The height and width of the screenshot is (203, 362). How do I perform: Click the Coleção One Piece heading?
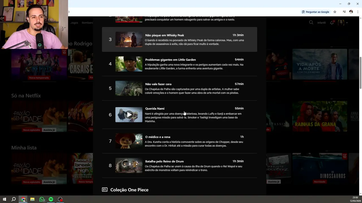pyautogui.click(x=129, y=190)
